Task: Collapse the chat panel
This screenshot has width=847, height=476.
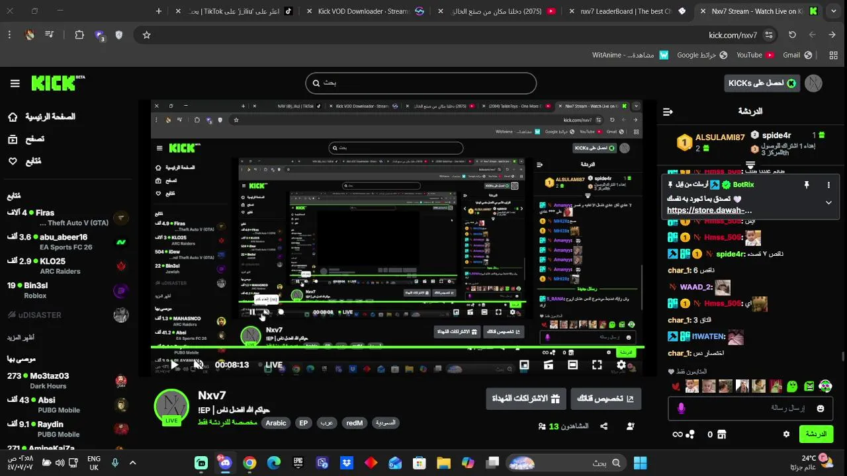Action: (x=668, y=112)
